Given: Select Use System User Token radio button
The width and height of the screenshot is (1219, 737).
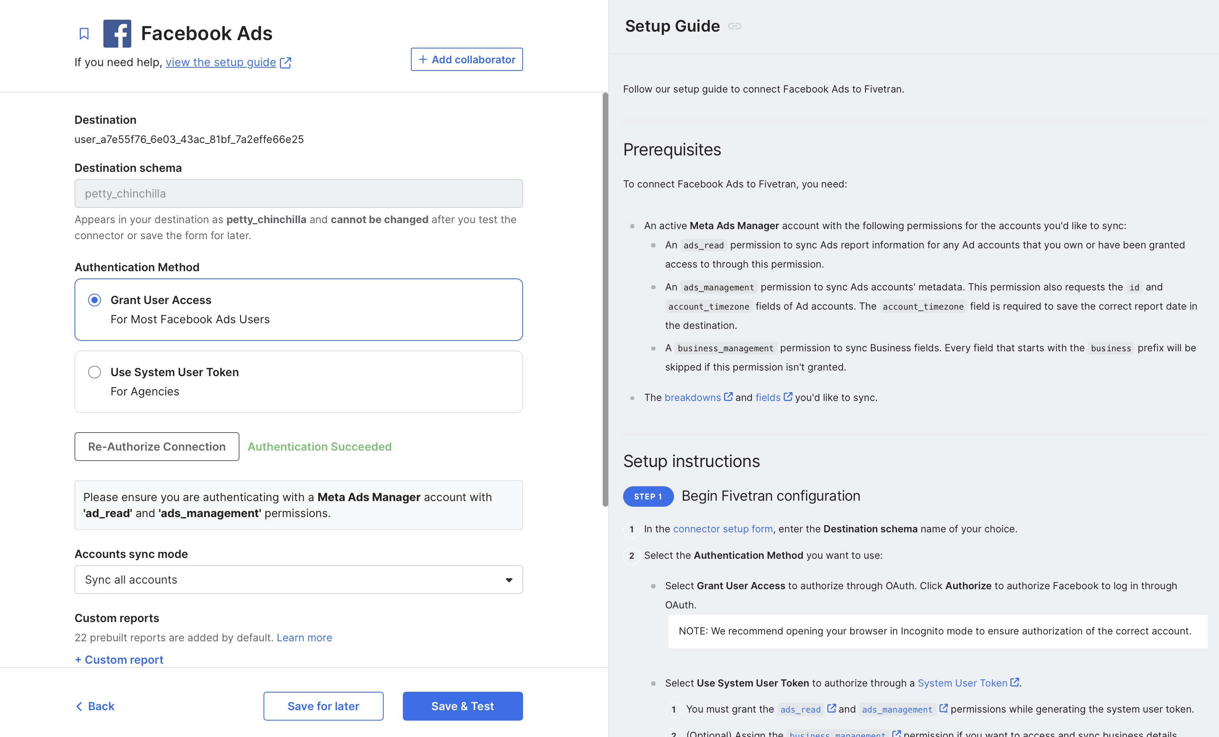Looking at the screenshot, I should point(95,372).
